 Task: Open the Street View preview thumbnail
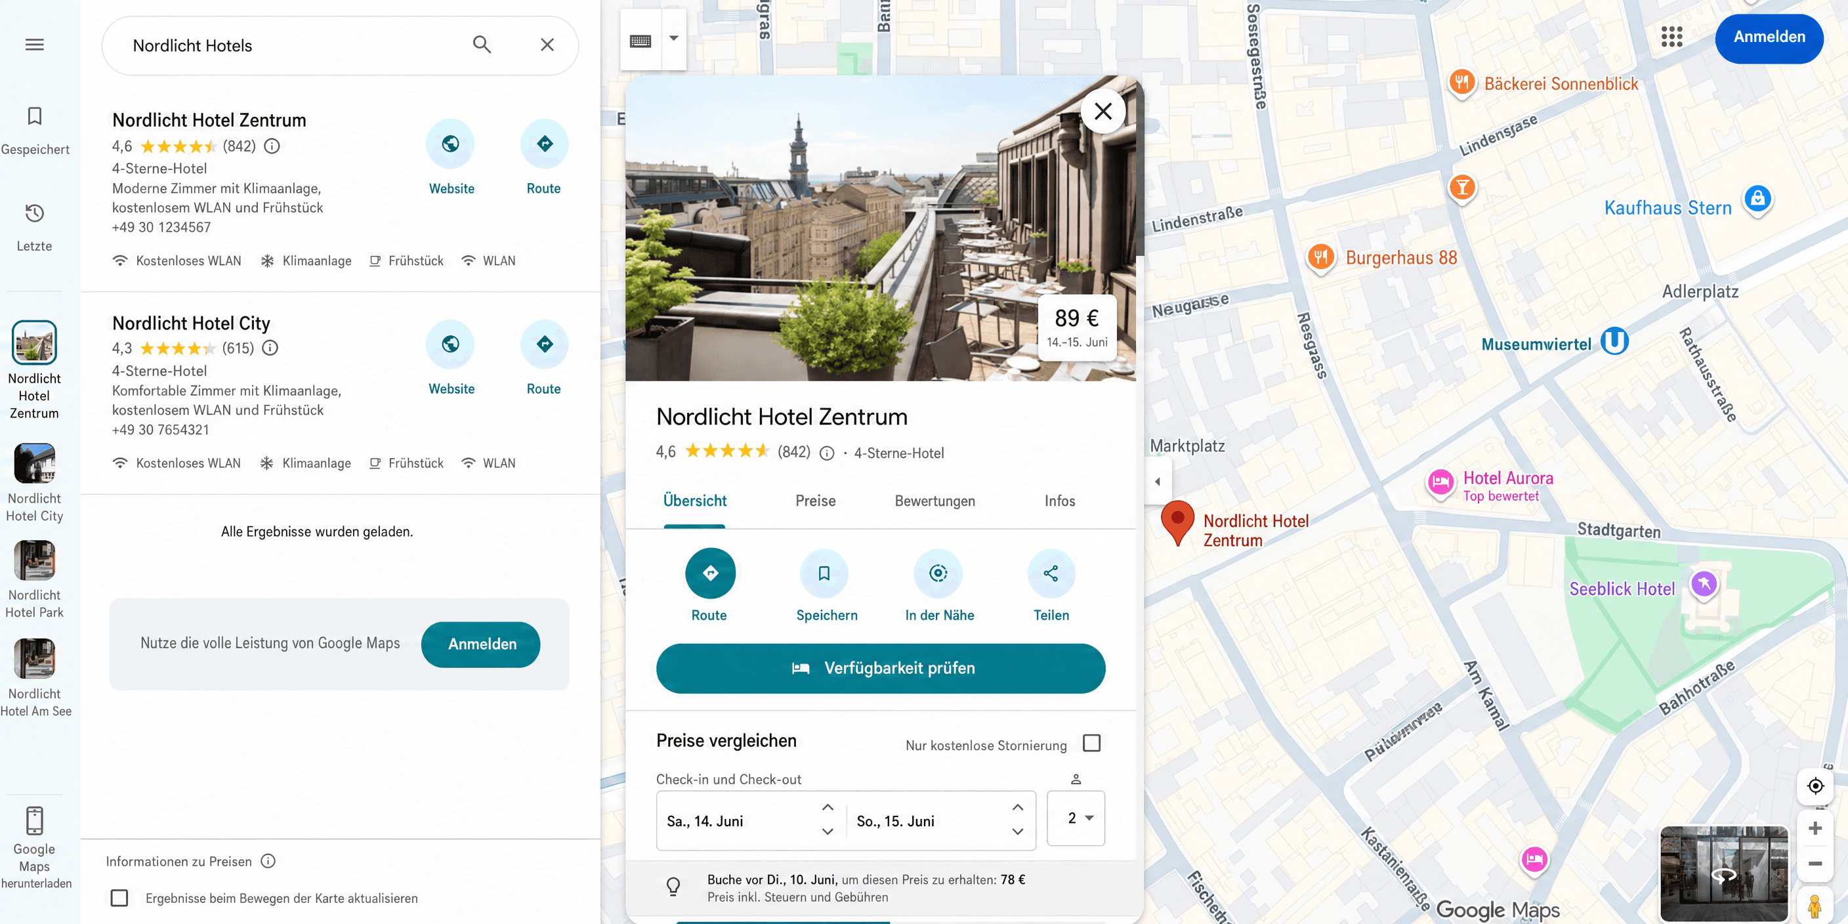tap(1723, 873)
